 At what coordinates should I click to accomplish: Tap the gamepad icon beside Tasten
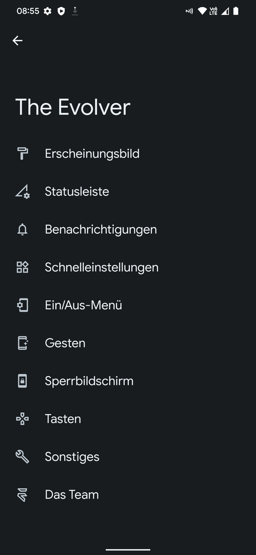pyautogui.click(x=22, y=419)
